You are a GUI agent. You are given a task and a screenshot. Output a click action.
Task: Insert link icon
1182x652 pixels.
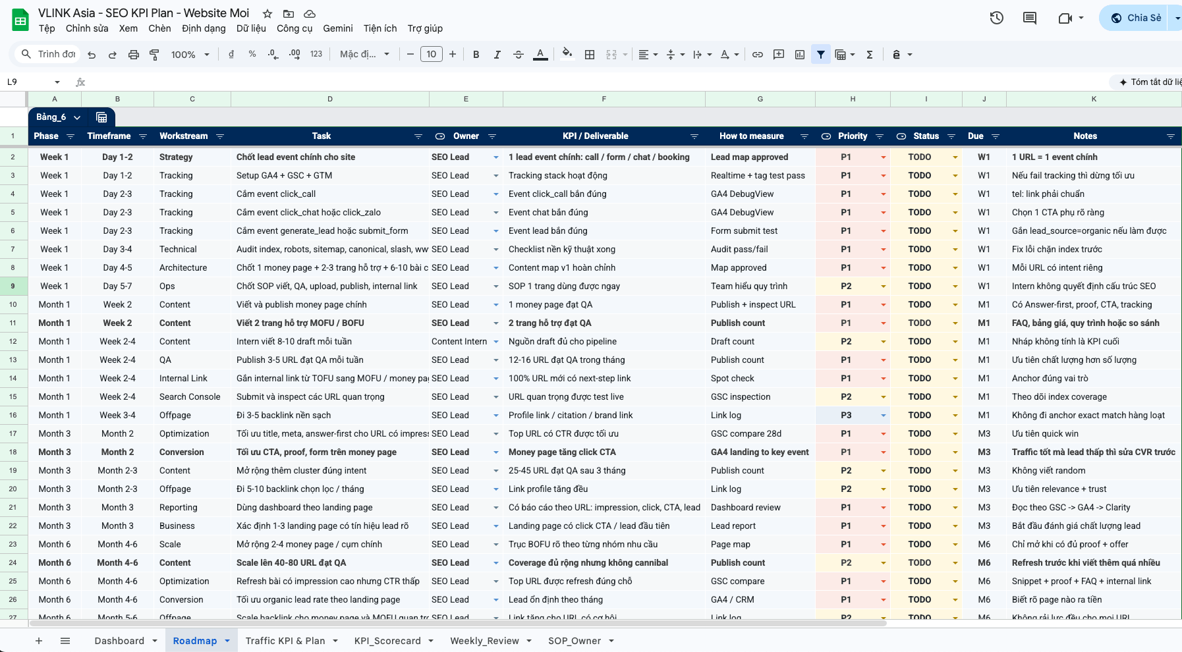(758, 55)
